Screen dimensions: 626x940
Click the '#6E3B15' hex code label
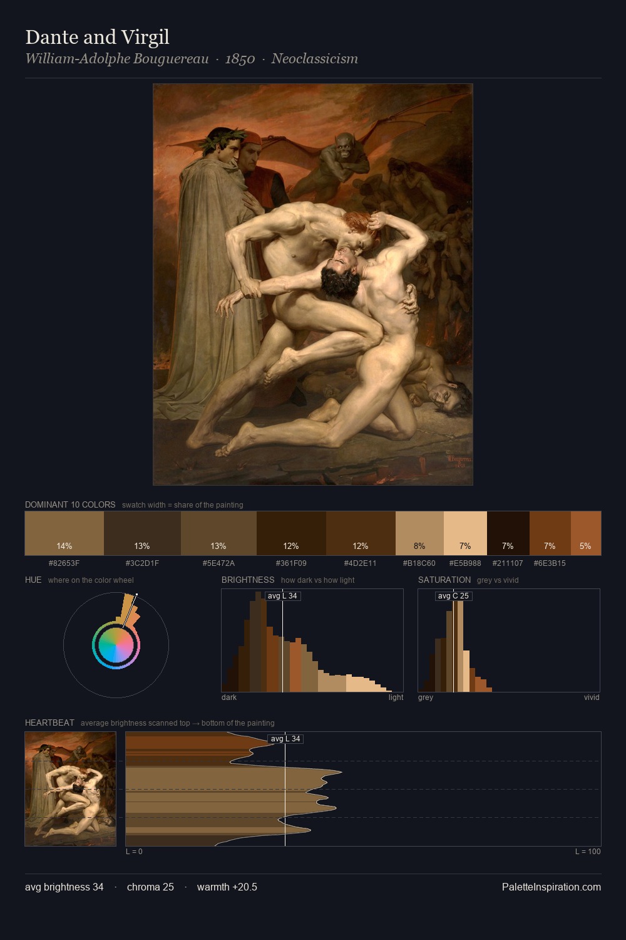(x=550, y=563)
